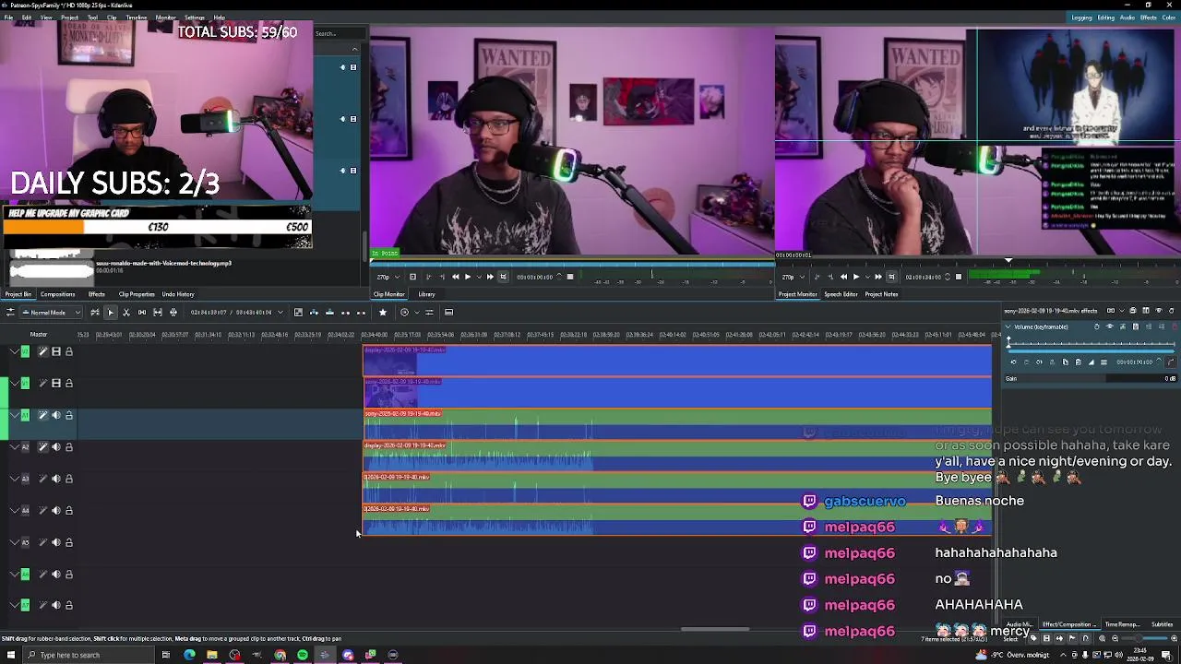1181x664 pixels.
Task: Lock audio track A4
Action: pyautogui.click(x=68, y=511)
